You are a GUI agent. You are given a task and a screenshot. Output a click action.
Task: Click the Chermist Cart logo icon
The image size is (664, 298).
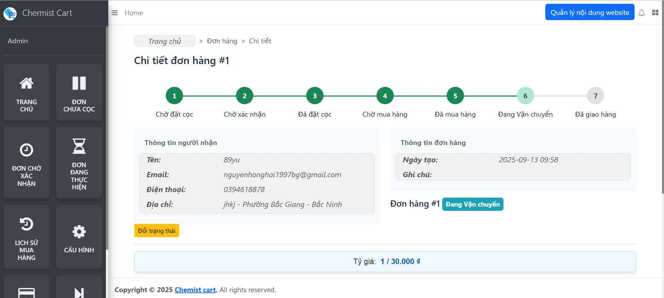pos(10,13)
